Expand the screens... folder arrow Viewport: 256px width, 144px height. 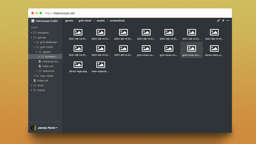pos(39,57)
